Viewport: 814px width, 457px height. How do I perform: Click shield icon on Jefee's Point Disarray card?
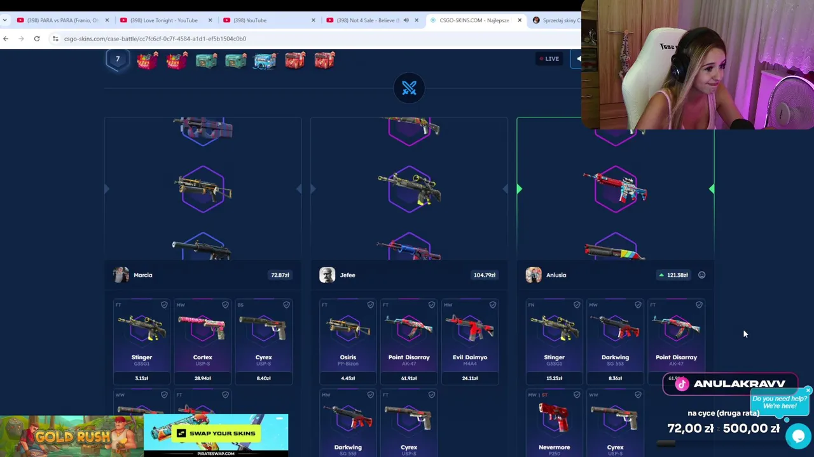coord(431,305)
